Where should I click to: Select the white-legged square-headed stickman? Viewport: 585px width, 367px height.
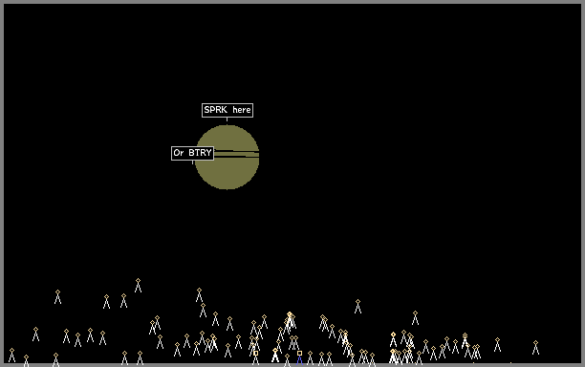pyautogui.click(x=255, y=357)
